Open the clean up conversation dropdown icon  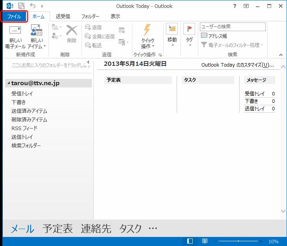pos(56,27)
